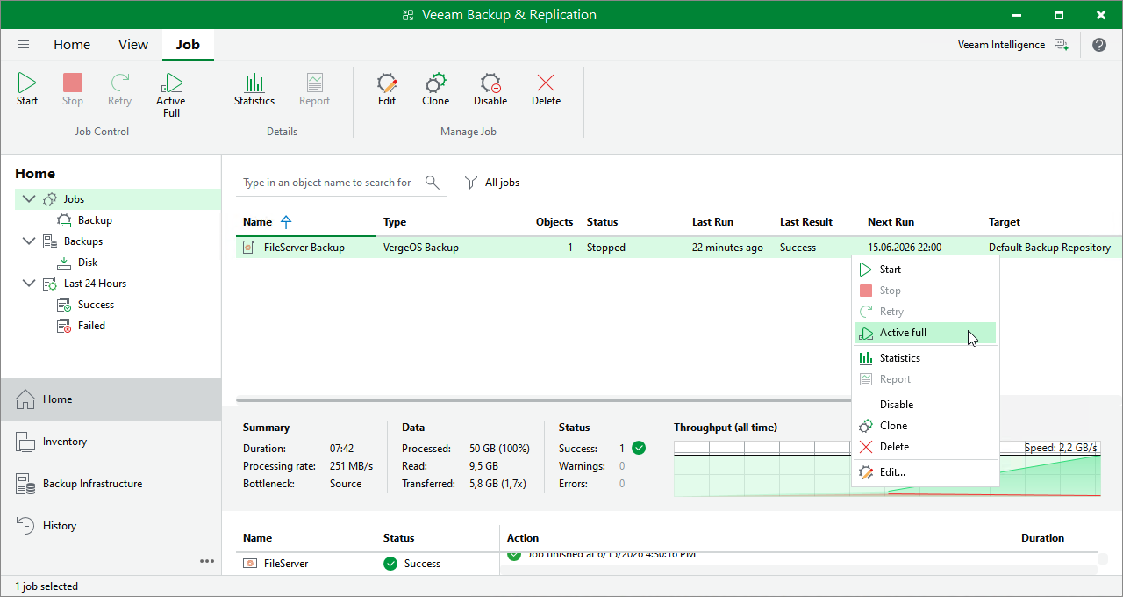The image size is (1123, 597).
Task: Sort jobs by Target column header
Action: [1005, 222]
